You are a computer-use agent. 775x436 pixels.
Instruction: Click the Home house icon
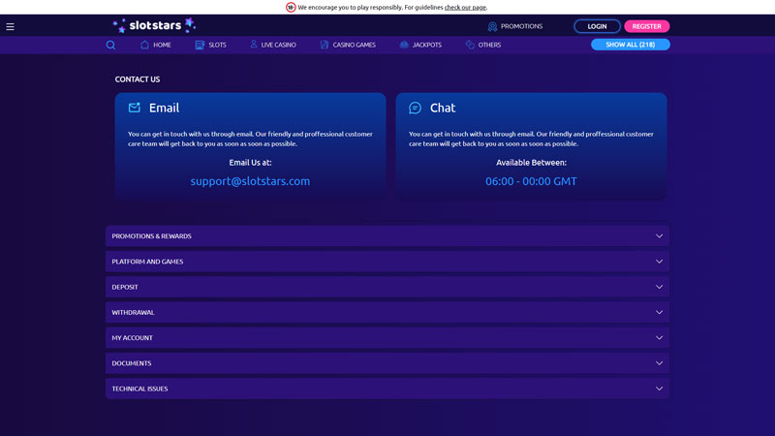[144, 45]
